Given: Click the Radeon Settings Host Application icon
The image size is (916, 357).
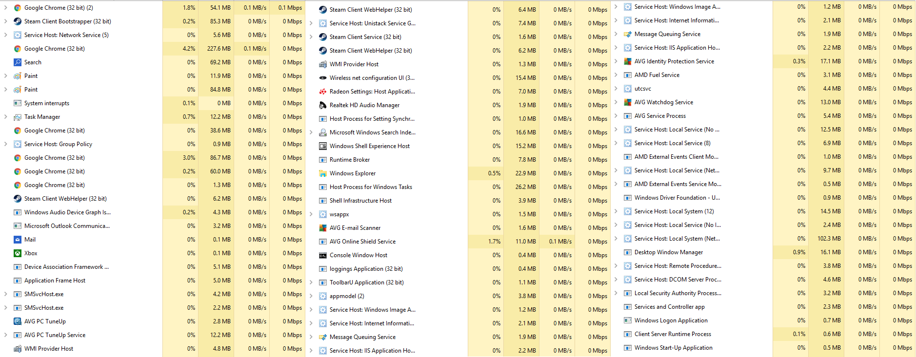Looking at the screenshot, I should point(323,92).
